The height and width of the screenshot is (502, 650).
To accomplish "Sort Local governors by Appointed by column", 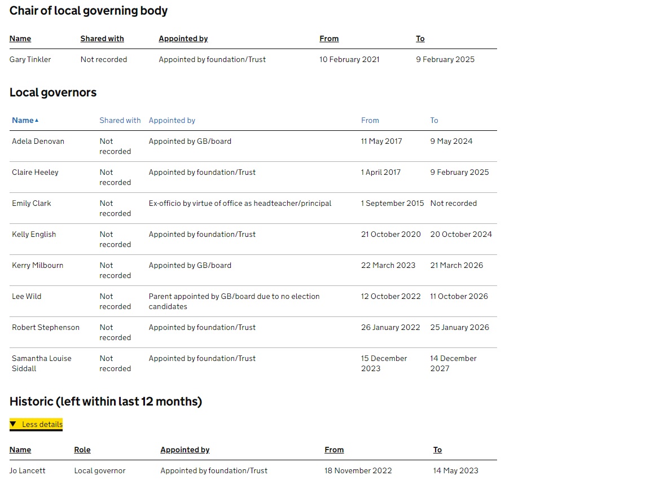I will click(172, 120).
